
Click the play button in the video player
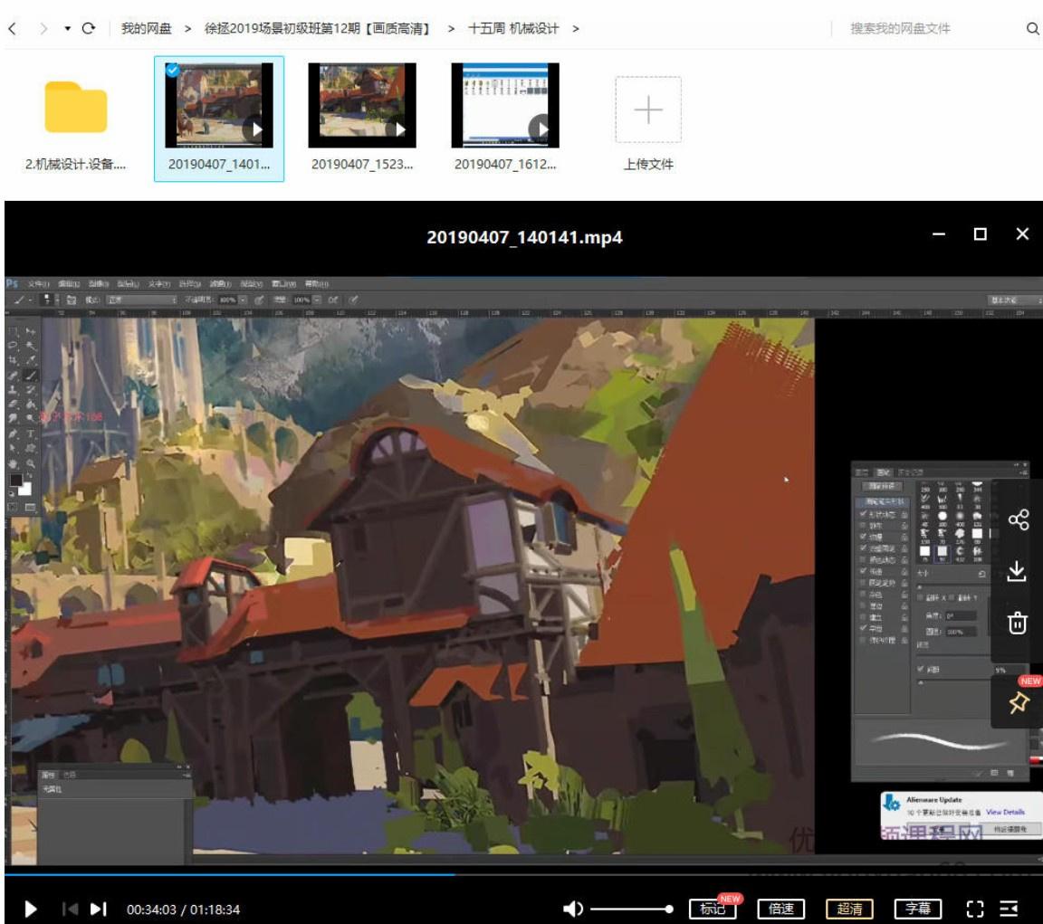31,909
